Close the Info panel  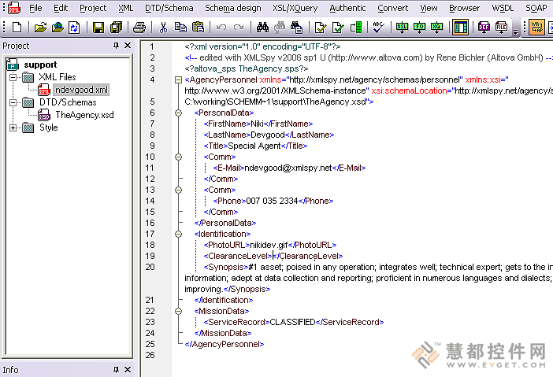click(128, 370)
